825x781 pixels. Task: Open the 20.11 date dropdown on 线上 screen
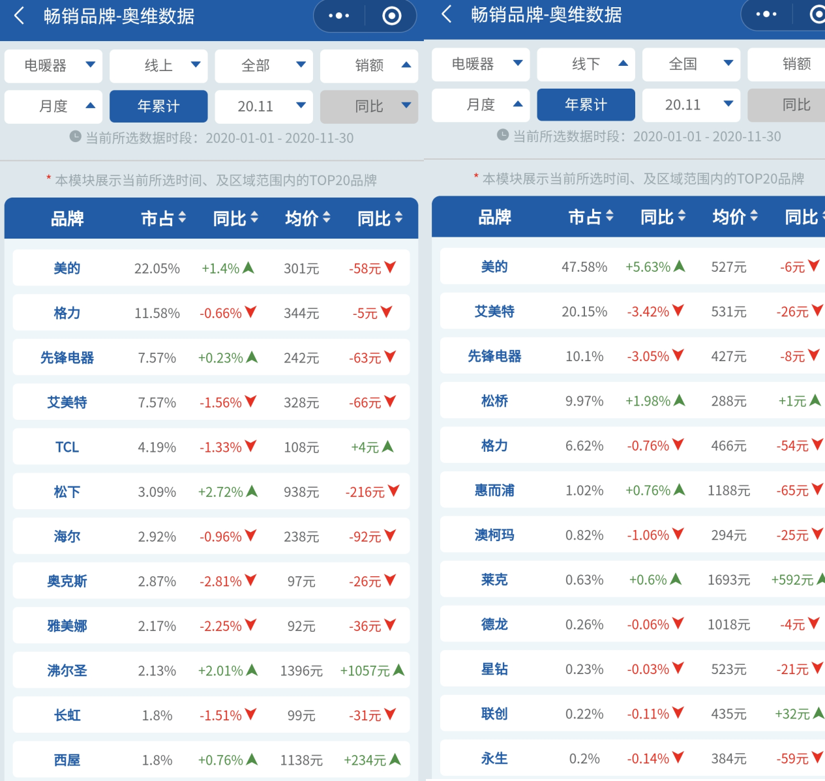coord(263,106)
